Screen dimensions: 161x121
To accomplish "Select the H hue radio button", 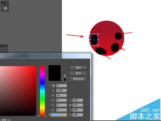I will 50,86.
